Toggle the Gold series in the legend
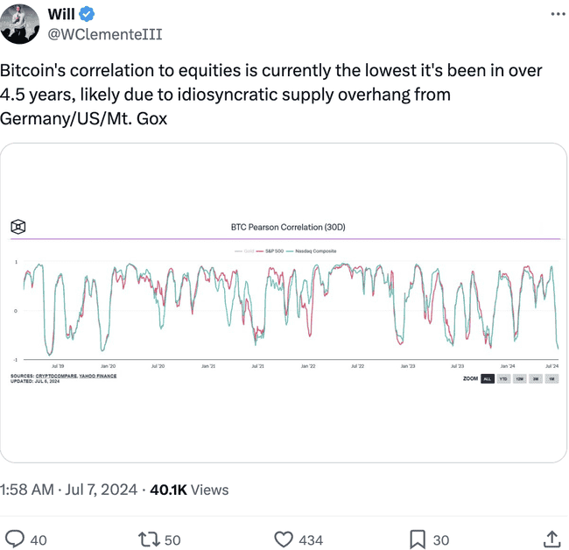This screenshot has height=550, width=569. (x=246, y=251)
